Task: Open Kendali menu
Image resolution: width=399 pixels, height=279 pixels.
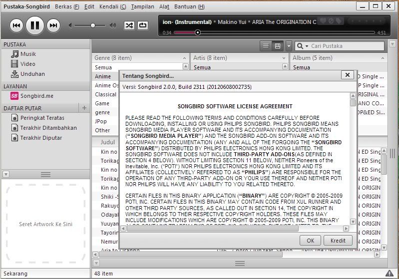Action: click(x=113, y=6)
